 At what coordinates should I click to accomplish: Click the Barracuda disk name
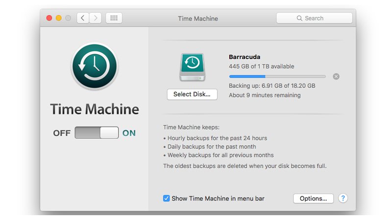(245, 57)
